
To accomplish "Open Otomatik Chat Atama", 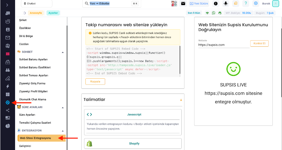I will (32, 99).
